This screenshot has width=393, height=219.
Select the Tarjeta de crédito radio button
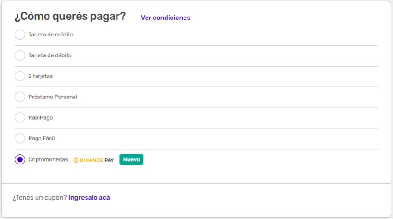click(x=20, y=35)
